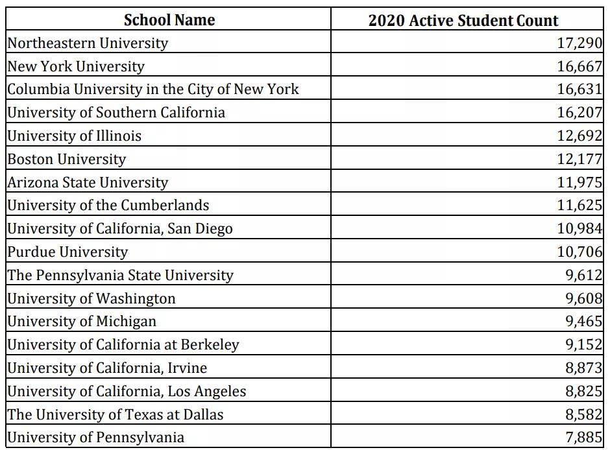Select the Purdue University cell
610x450 pixels.
coord(67,252)
